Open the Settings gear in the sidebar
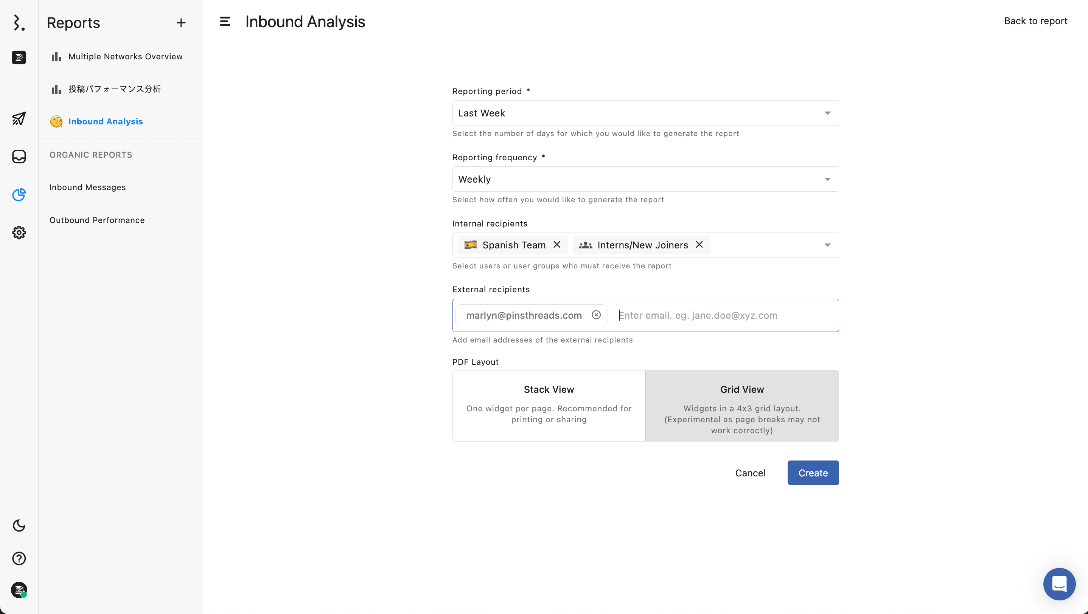Viewport: 1088px width, 614px height. click(19, 233)
